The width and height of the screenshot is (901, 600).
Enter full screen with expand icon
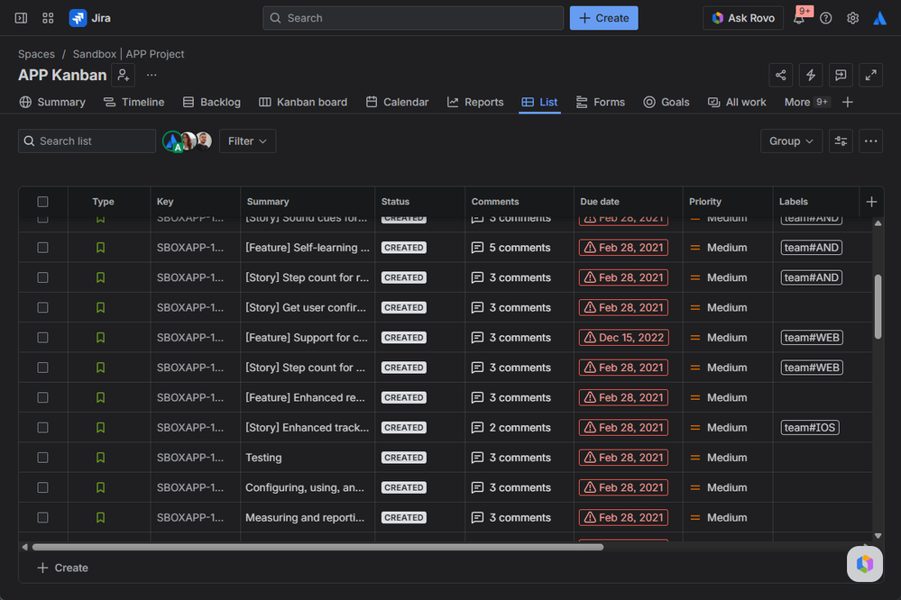coord(871,75)
